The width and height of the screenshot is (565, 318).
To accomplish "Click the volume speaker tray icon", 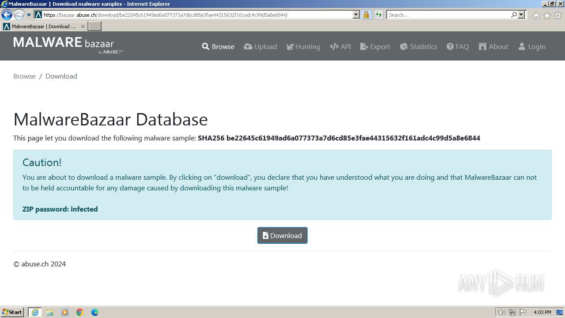I will [x=502, y=312].
